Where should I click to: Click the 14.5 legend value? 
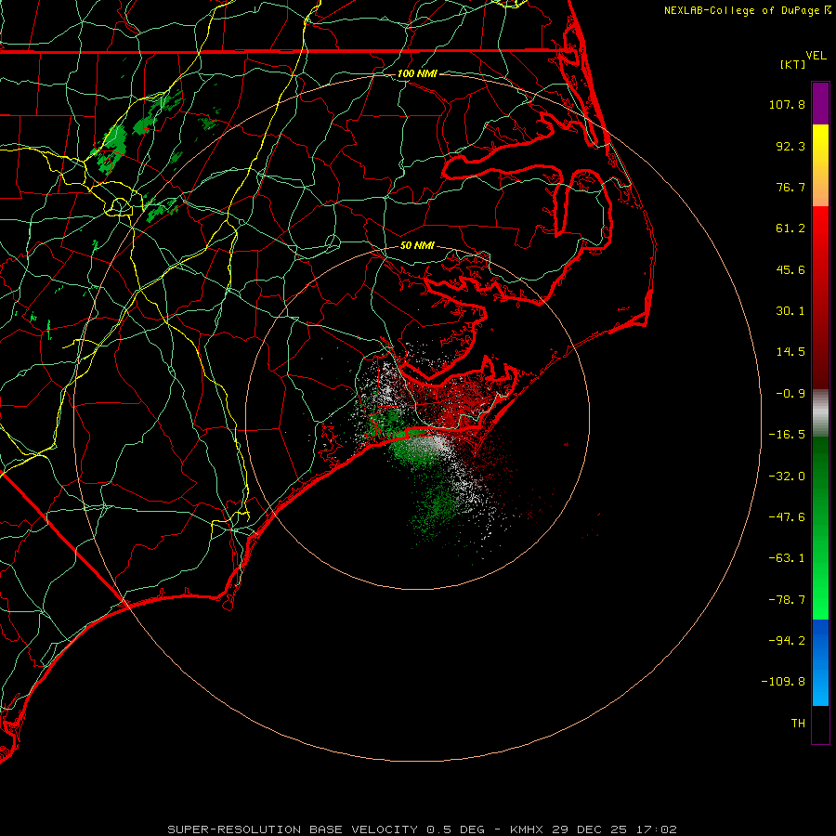pos(790,352)
